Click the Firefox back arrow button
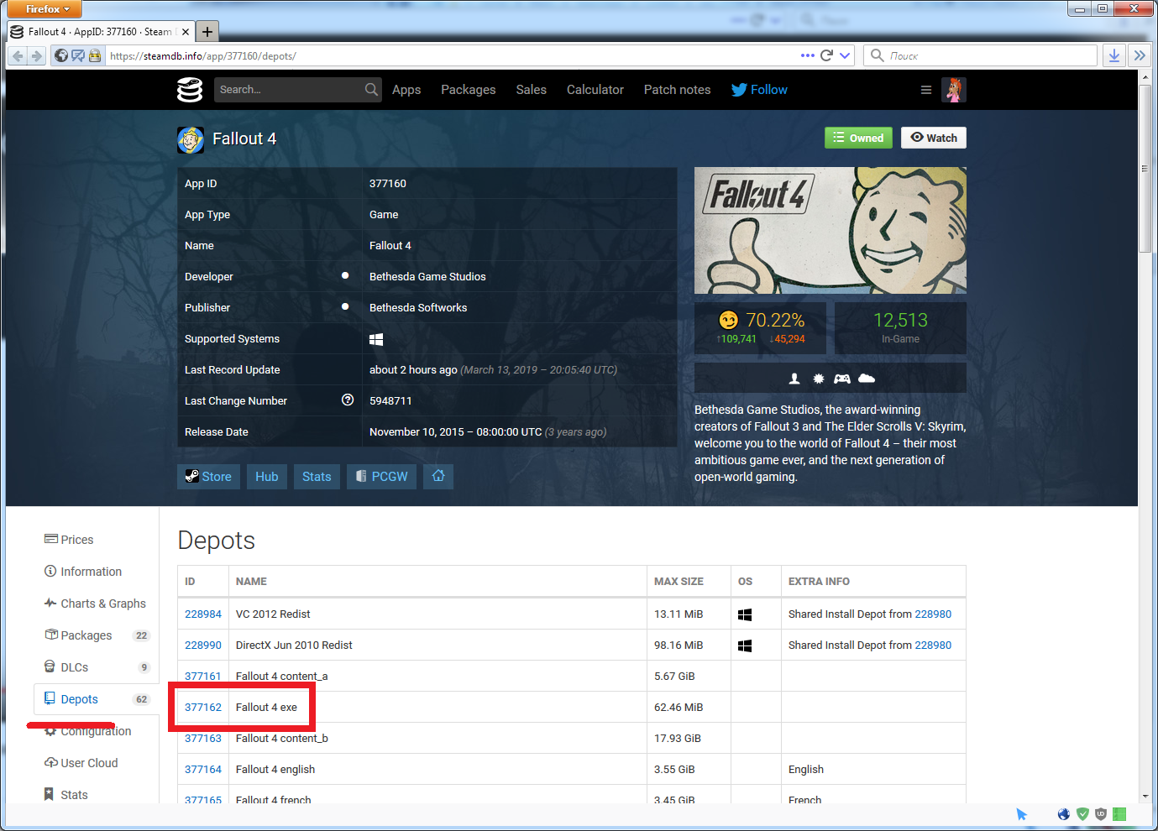 (x=18, y=56)
